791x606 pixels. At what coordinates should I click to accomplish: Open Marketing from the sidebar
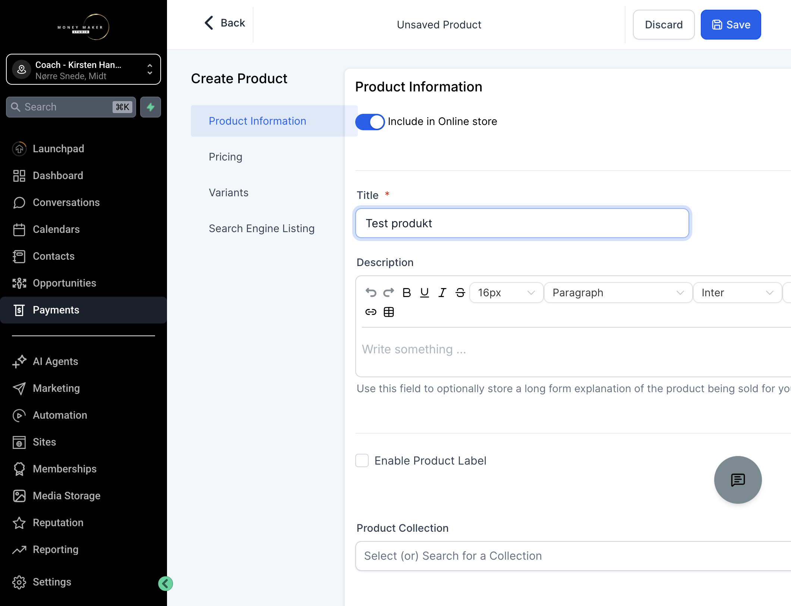point(83,388)
